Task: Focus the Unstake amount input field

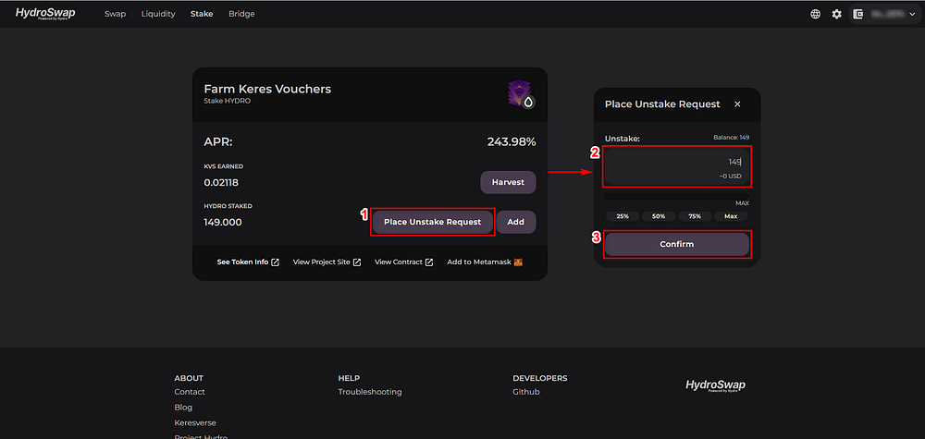Action: click(677, 166)
